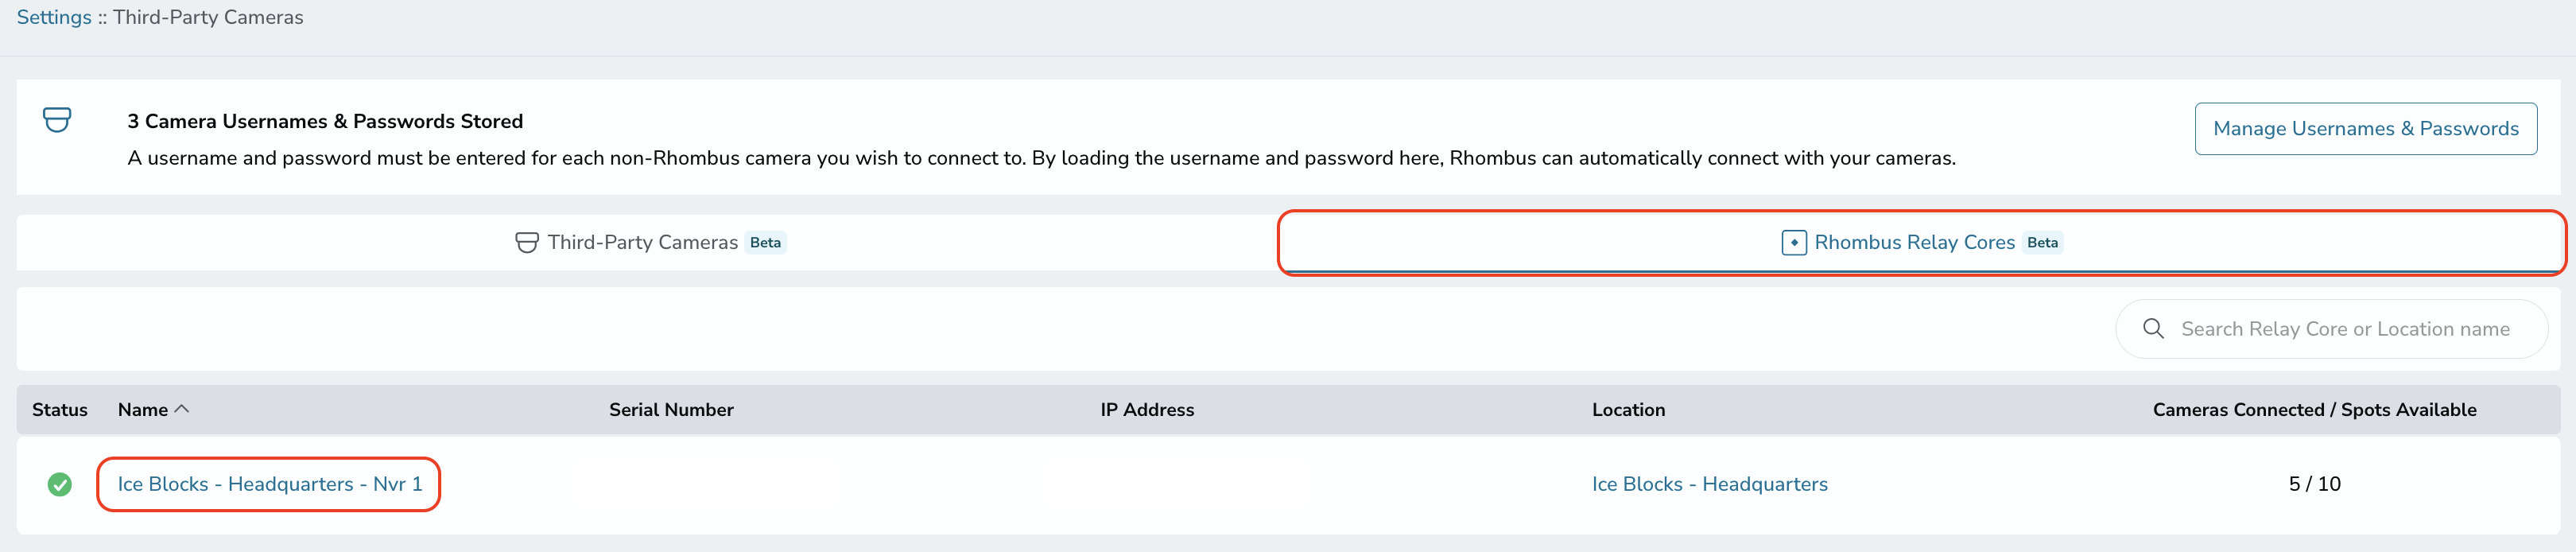The image size is (2576, 552).
Task: Open the Ice Blocks - Headquarters location link
Action: point(1709,484)
